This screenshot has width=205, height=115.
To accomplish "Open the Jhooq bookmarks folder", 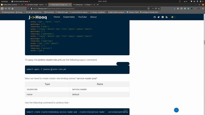I will pyautogui.click(x=19, y=12).
